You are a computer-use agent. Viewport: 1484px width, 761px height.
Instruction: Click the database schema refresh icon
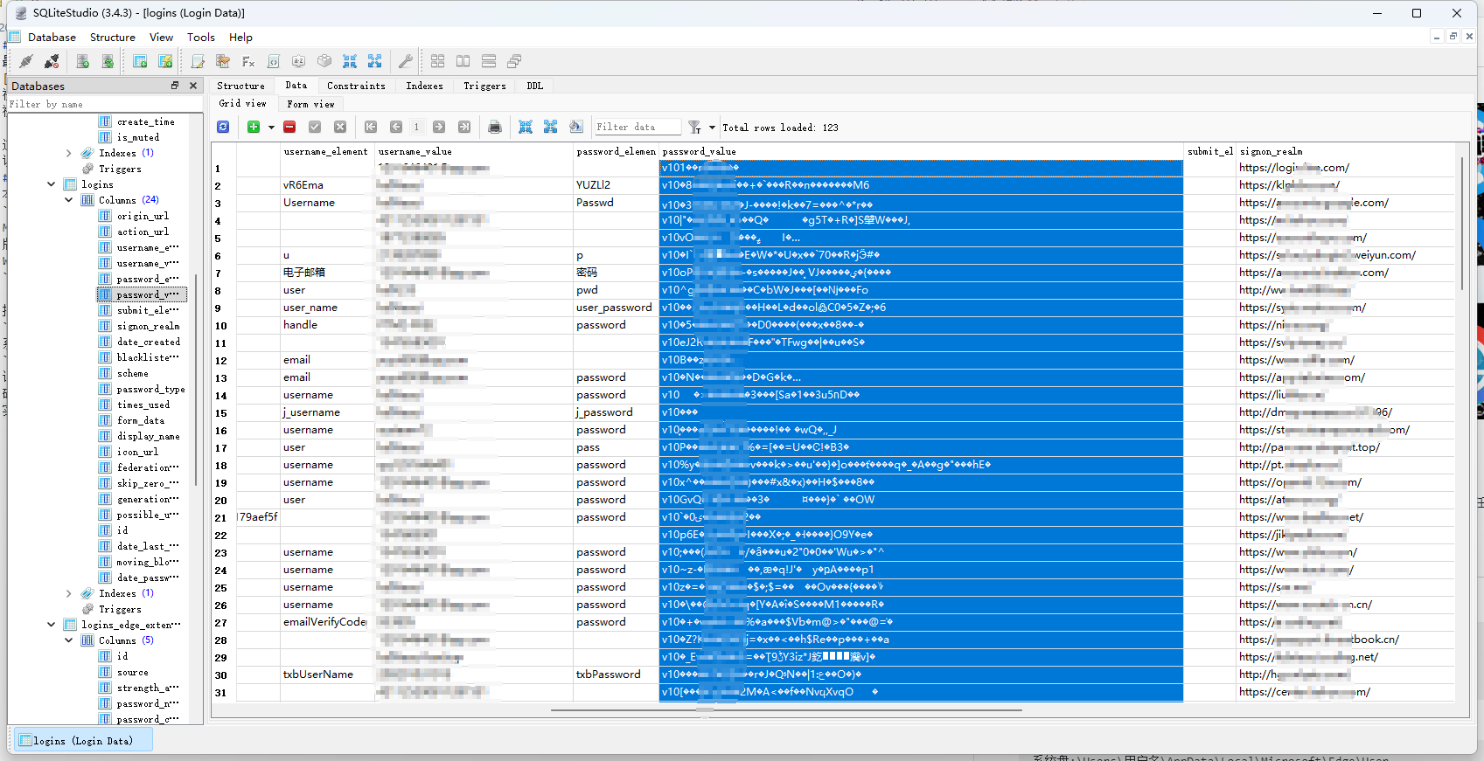(108, 61)
